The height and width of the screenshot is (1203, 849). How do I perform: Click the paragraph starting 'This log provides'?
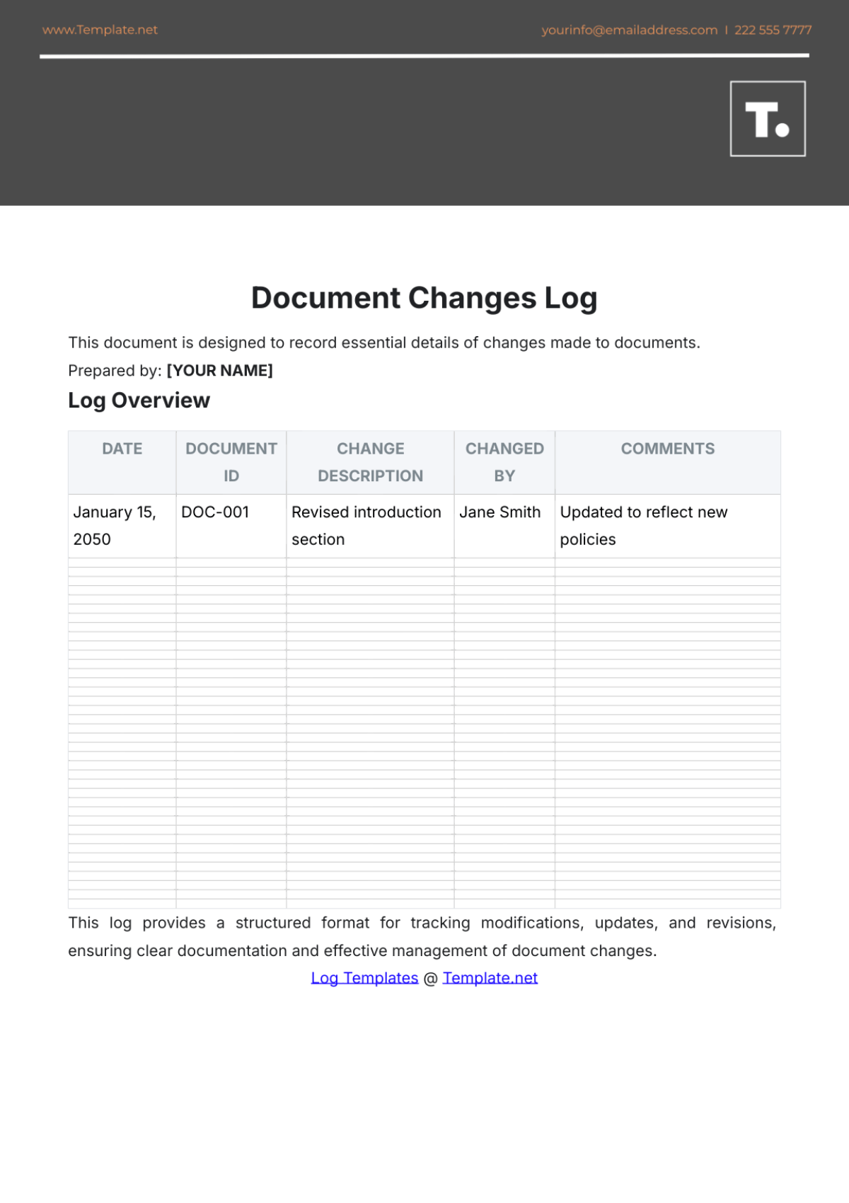click(422, 937)
